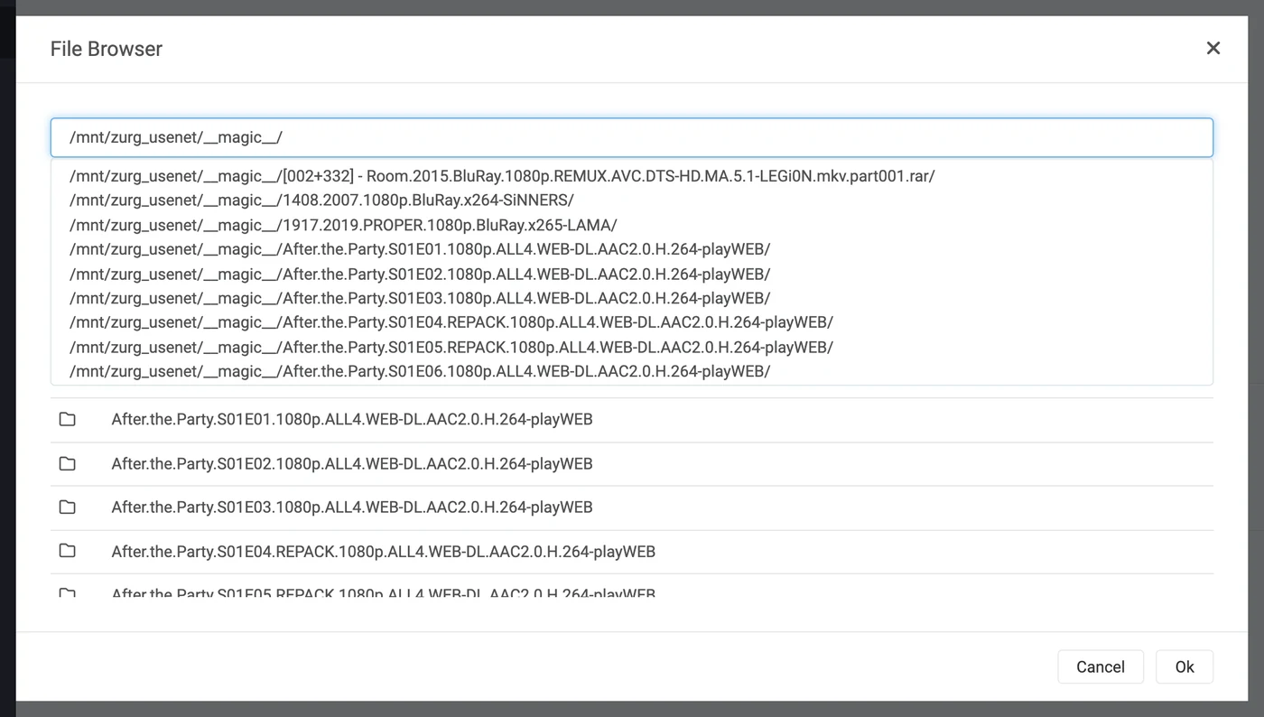Pick the After.the.Party.S01E03 autocomplete suggestion

point(632,298)
